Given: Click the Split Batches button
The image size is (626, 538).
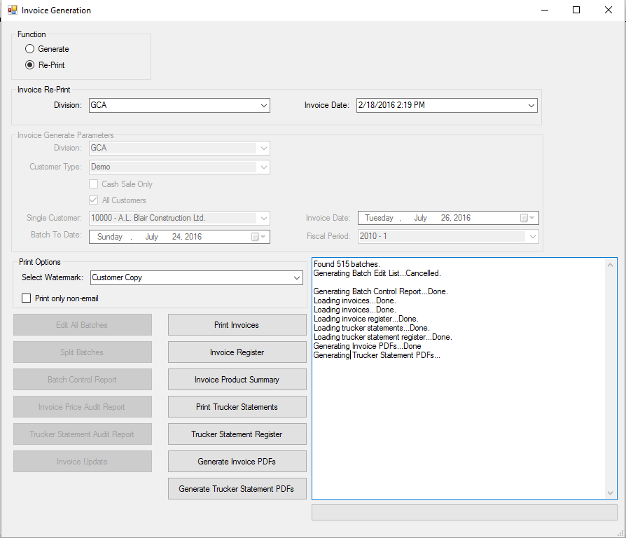Looking at the screenshot, I should (82, 352).
